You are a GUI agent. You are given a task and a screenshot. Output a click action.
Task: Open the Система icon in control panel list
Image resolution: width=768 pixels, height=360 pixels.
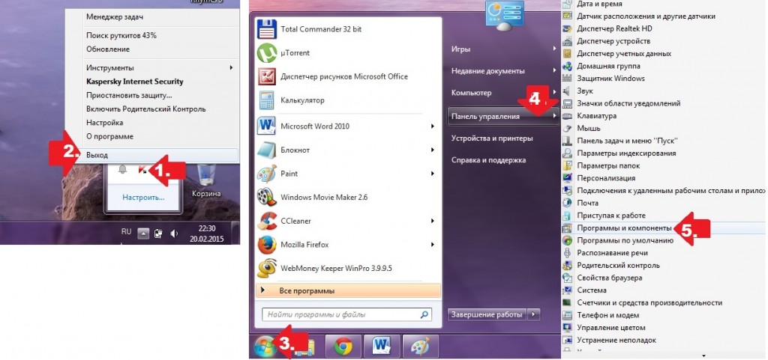[567, 290]
